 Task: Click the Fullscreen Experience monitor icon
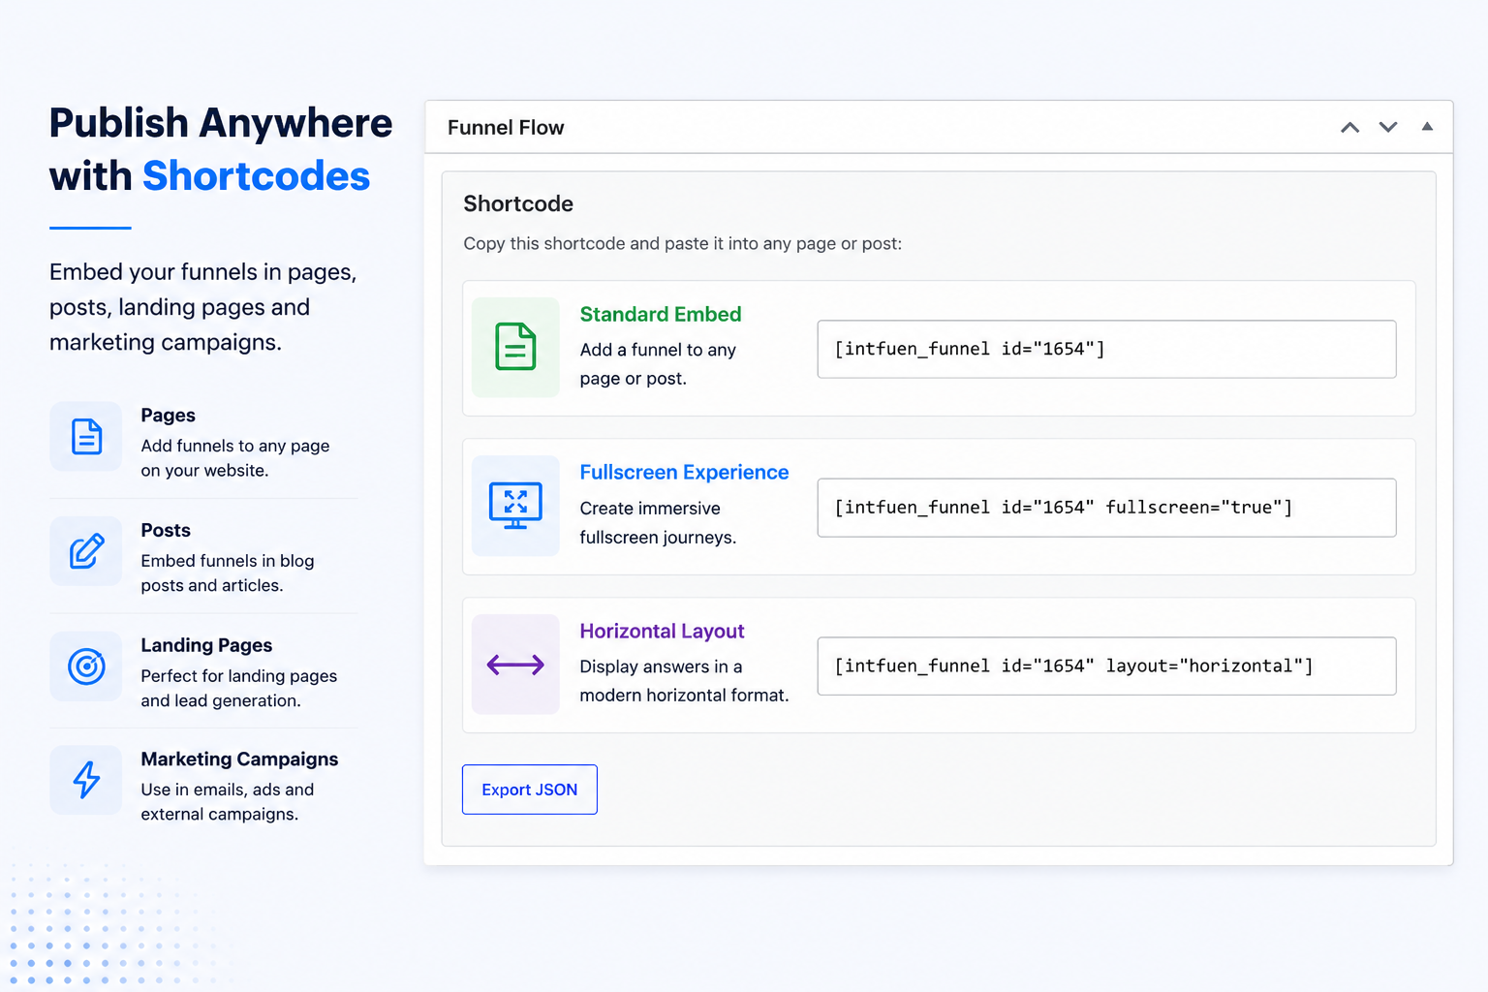tap(515, 506)
